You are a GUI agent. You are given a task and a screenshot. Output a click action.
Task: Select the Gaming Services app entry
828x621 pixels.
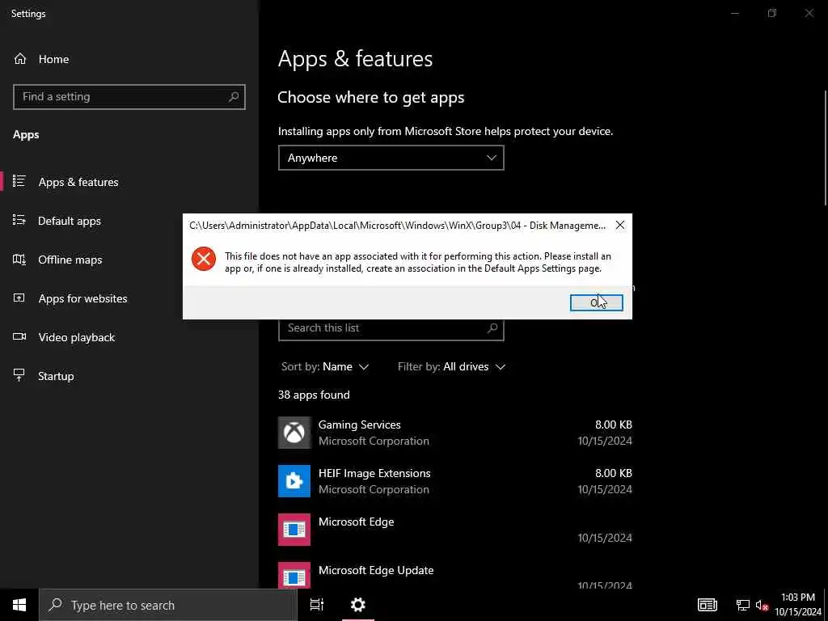tap(455, 433)
